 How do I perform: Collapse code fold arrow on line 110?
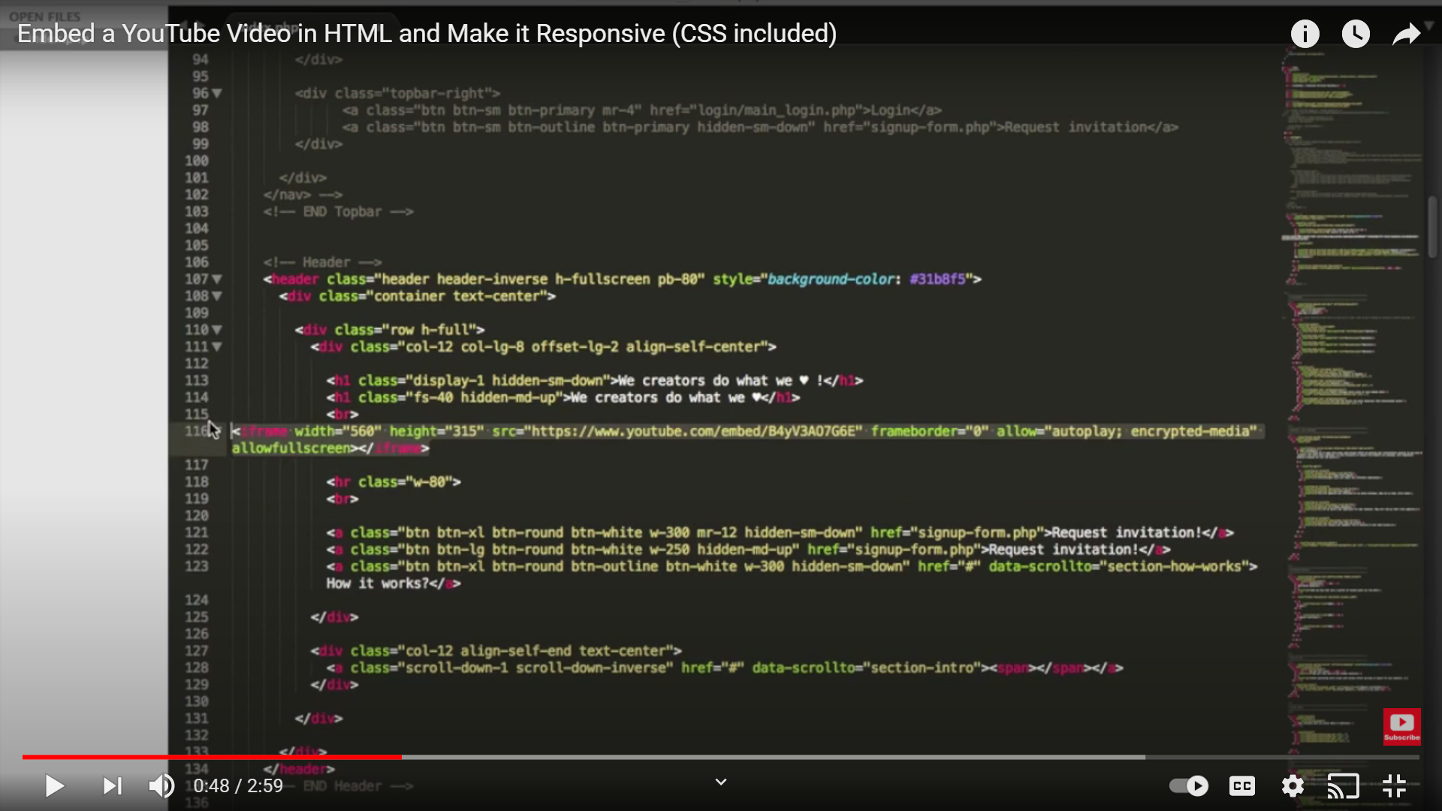217,330
